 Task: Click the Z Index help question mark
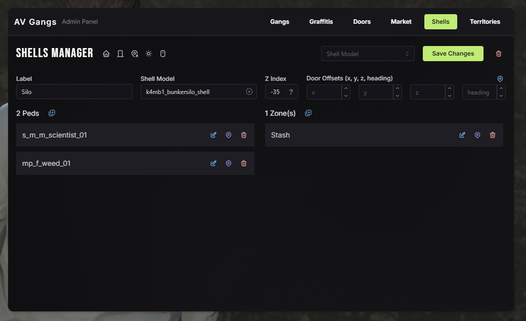(x=291, y=92)
